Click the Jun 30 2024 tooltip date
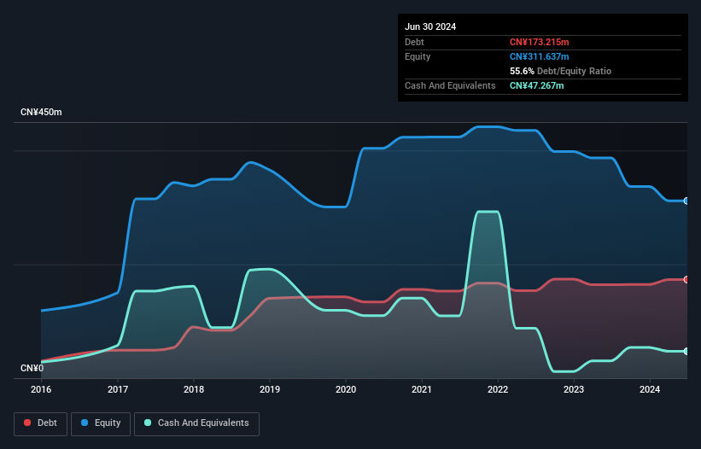The height and width of the screenshot is (449, 701). point(430,26)
